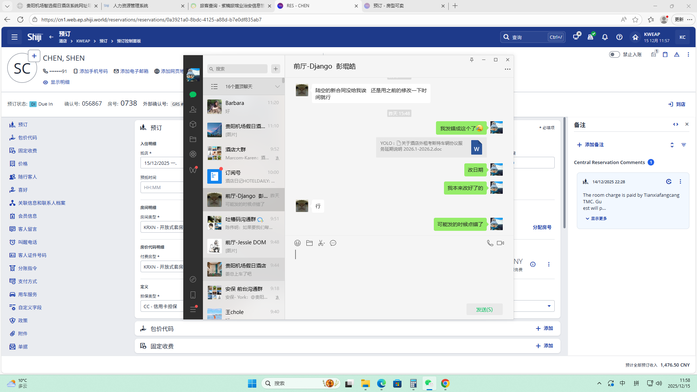Switch to 人力资源管理系统 browser tab
Image resolution: width=697 pixels, height=392 pixels.
point(131,6)
